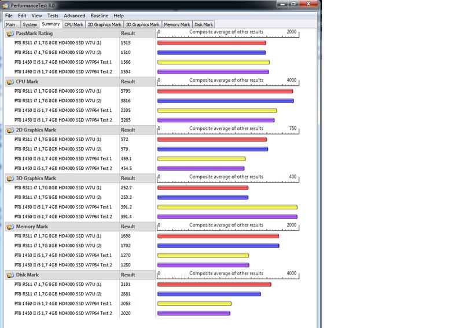Select Memory Mark row 1450 II Test 2
This screenshot has width=463, height=328.
[x=62, y=265]
